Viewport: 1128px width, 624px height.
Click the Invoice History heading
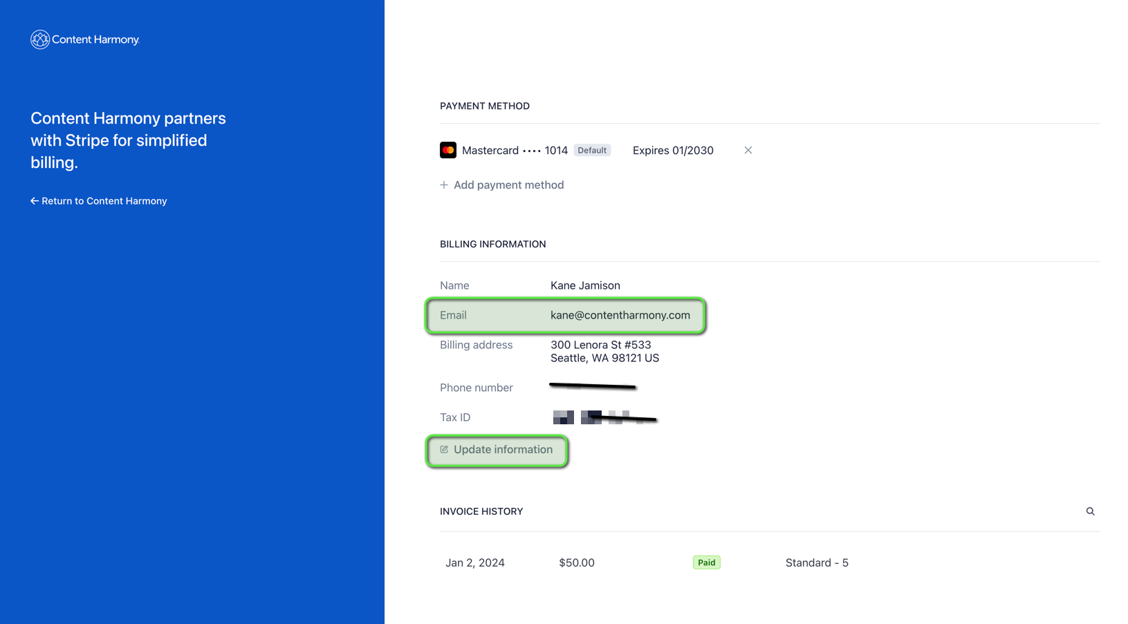tap(481, 511)
